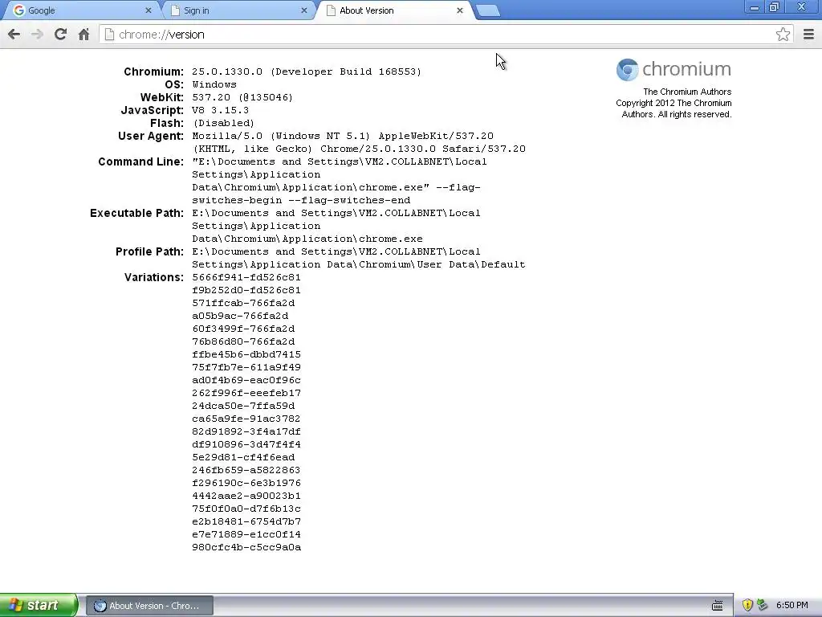The height and width of the screenshot is (617, 822).
Task: Click the User Agent label
Action: click(x=150, y=137)
